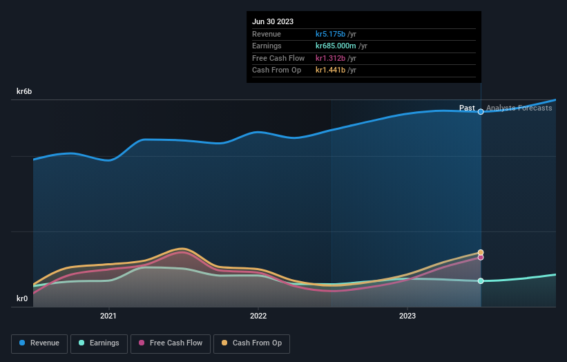Toggle the Free Cash Flow legend button

click(x=171, y=343)
